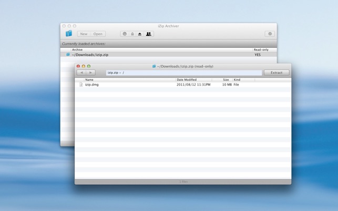
Task: Open settings with the gear icon
Action: (x=270, y=34)
